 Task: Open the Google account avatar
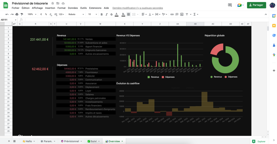click(x=272, y=5)
